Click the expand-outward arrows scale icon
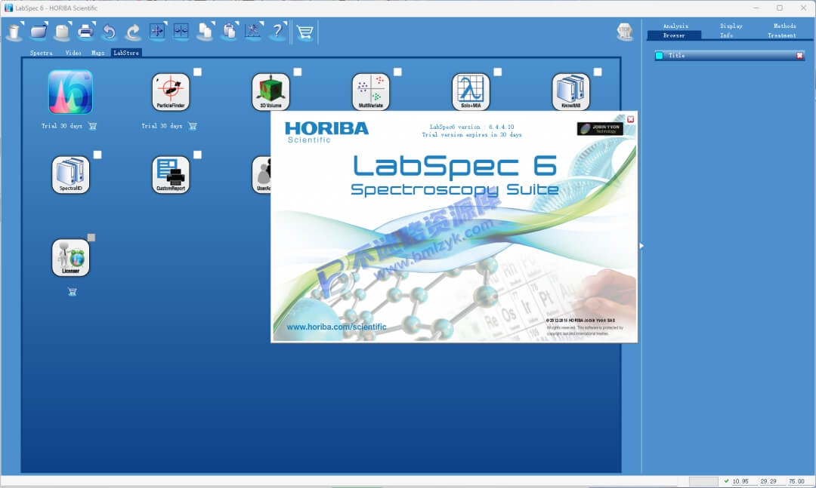The width and height of the screenshot is (816, 488). click(157, 32)
